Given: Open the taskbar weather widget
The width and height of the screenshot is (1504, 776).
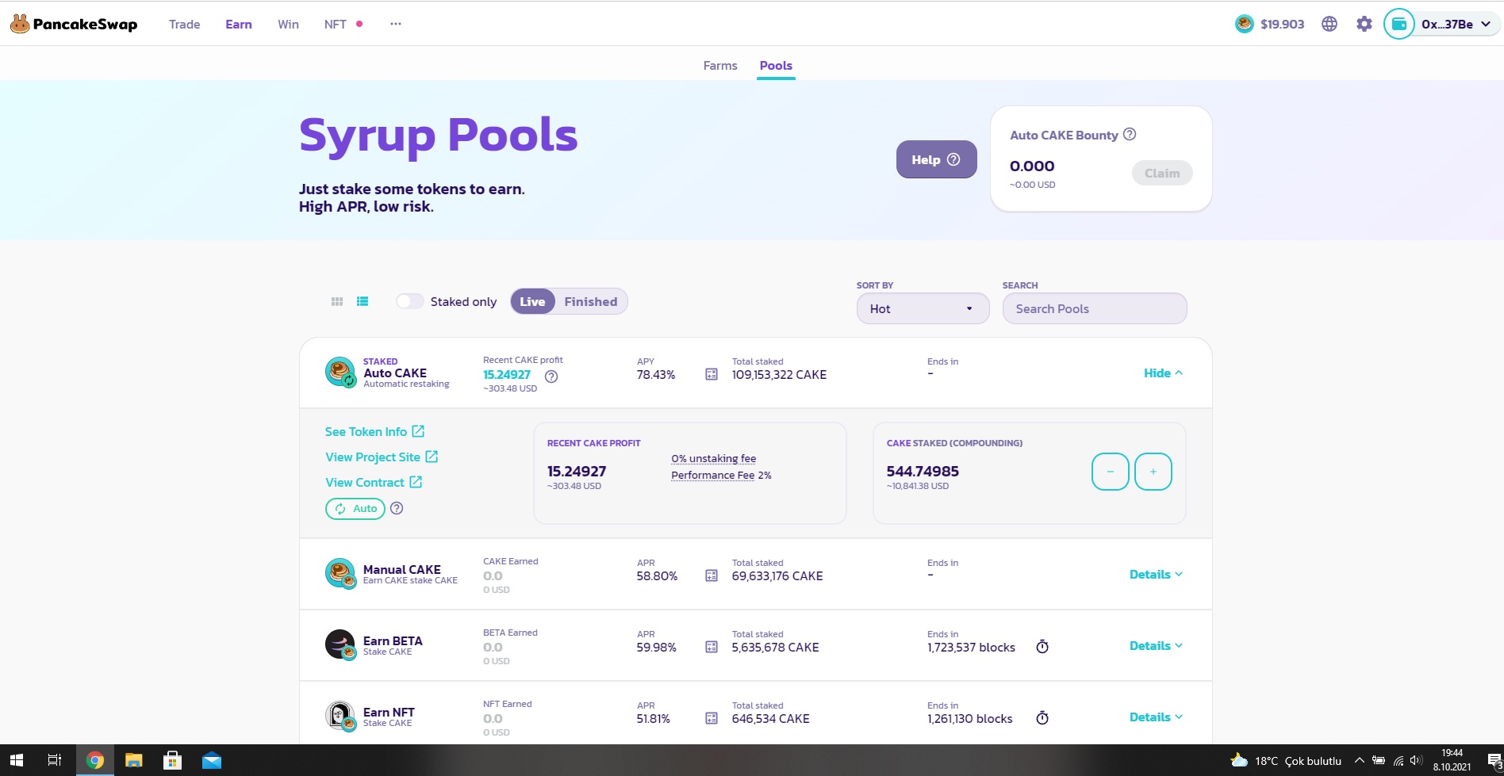Looking at the screenshot, I should pyautogui.click(x=1285, y=761).
